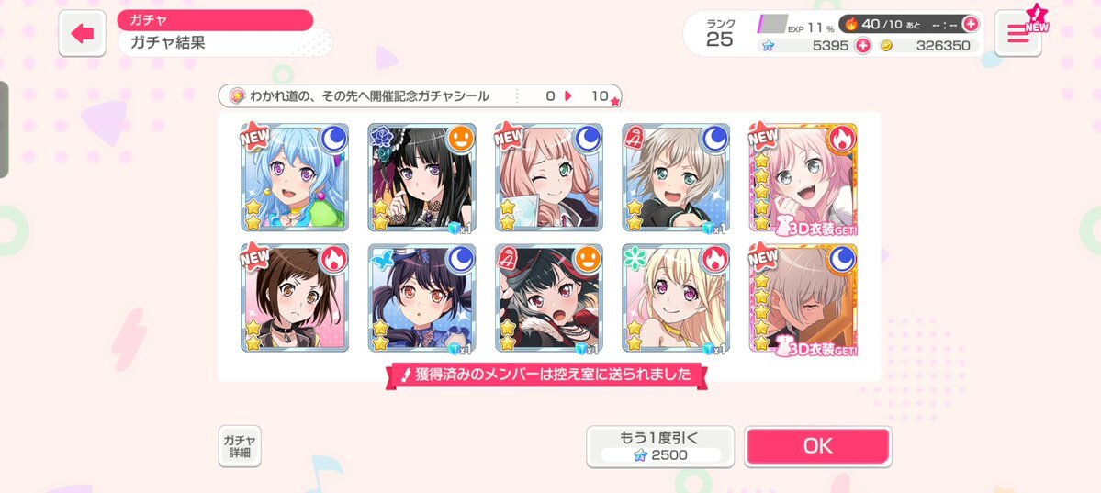Select the blonde girl with flower emblem card
The image size is (1101, 493).
pyautogui.click(x=676, y=297)
